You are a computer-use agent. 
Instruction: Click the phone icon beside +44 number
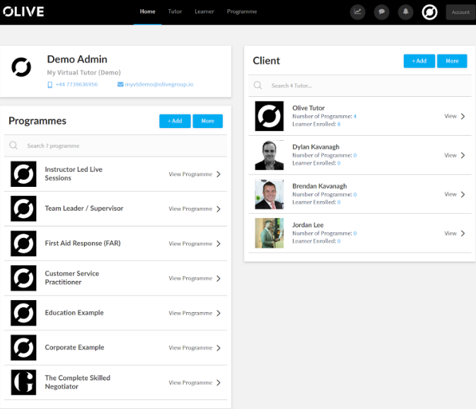pos(50,84)
